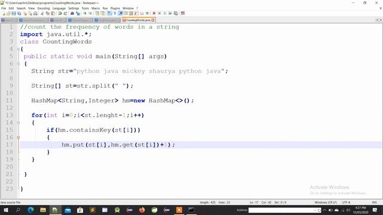This screenshot has height=215, width=383.
Task: Open the Plugins menu
Action: 115,8
